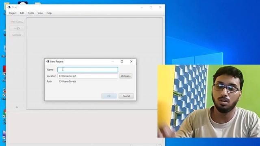Maximize the New Project dialog
The height and width of the screenshot is (146, 260).
tap(122, 61)
